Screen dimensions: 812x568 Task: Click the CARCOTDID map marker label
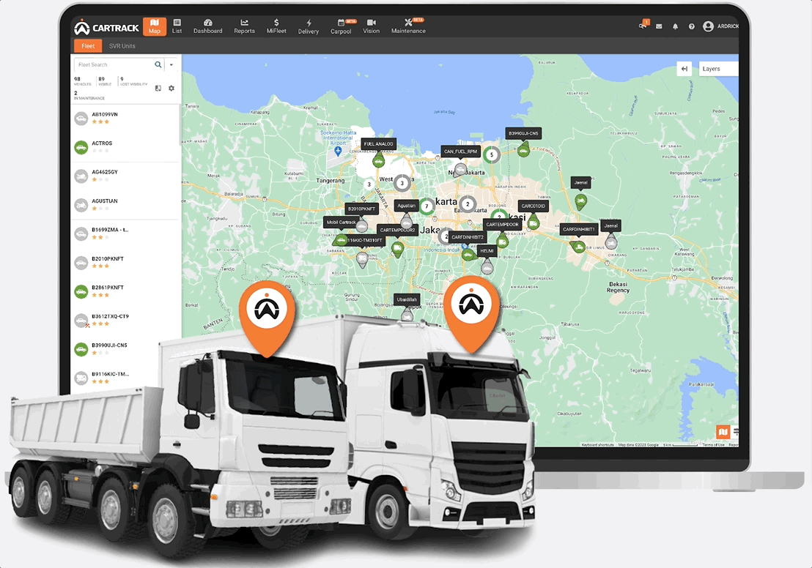pyautogui.click(x=534, y=206)
